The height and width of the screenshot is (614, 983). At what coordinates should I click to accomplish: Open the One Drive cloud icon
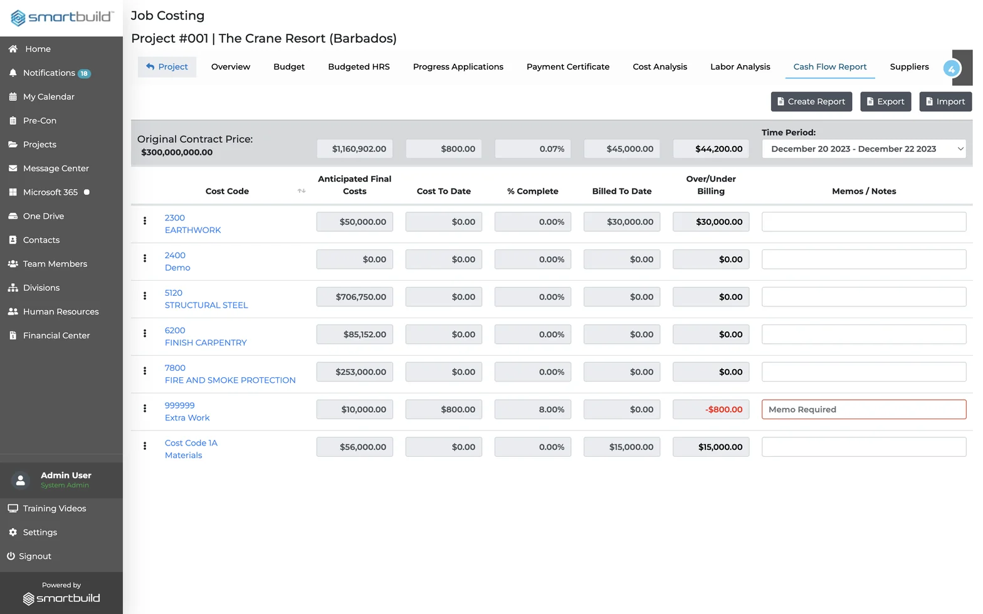[x=13, y=216]
